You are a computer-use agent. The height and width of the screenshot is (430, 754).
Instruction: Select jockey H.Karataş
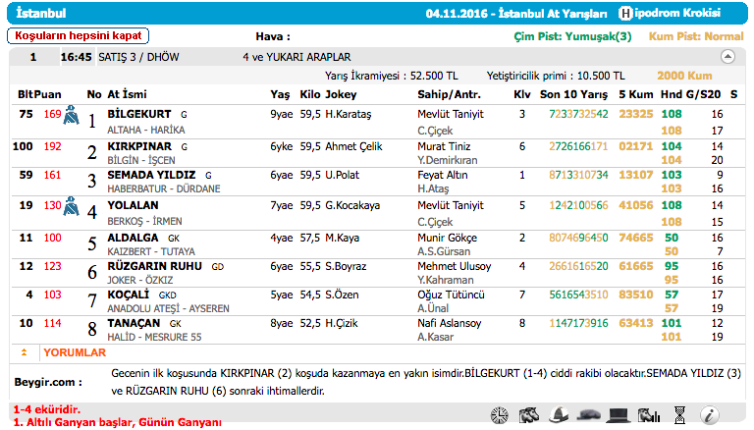click(x=349, y=114)
